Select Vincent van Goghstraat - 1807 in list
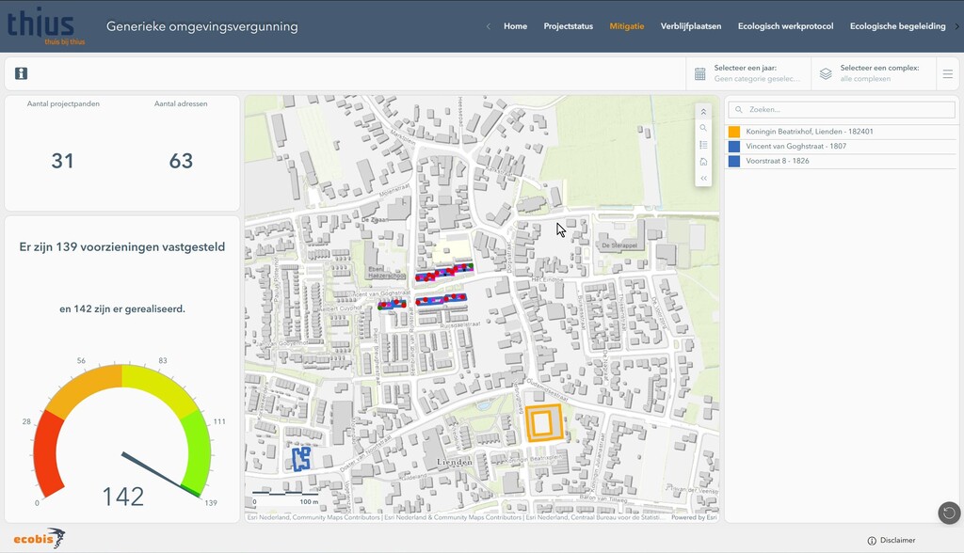 842,146
